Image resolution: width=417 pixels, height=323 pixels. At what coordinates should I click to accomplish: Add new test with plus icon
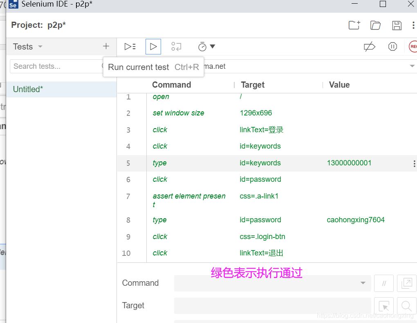pos(106,46)
